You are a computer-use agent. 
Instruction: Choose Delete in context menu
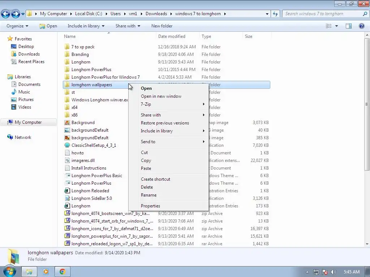[168, 187]
